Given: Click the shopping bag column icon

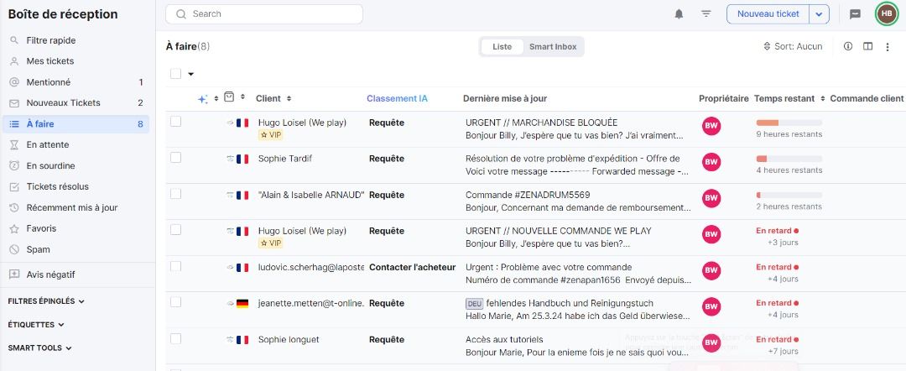Looking at the screenshot, I should [229, 97].
